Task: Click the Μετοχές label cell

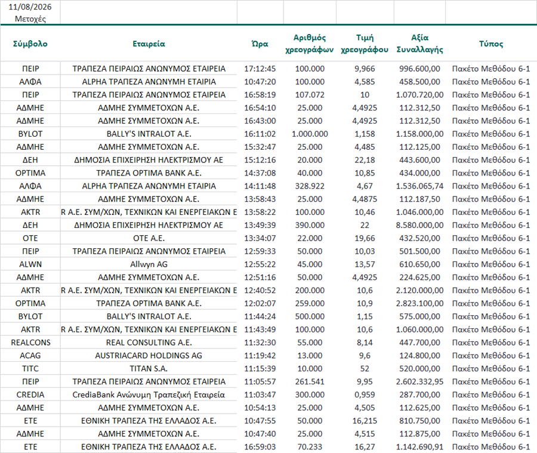Action: point(30,19)
